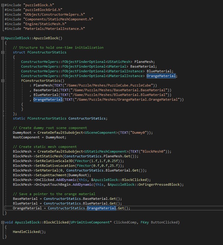Image resolution: width=223 pixels, height=245 pixels.
Task: Click BaseMaterial in the UMaterial declaration line
Action: click(142, 66)
